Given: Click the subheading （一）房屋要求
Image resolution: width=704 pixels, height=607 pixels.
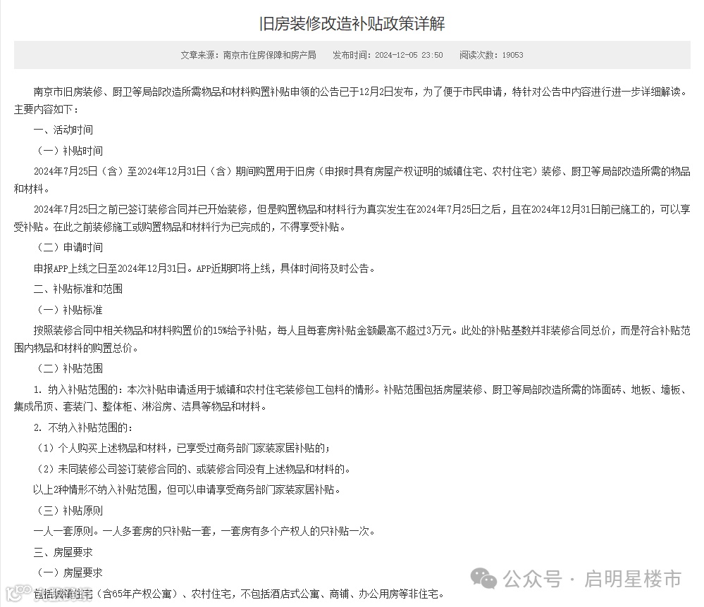Looking at the screenshot, I should click(68, 573).
